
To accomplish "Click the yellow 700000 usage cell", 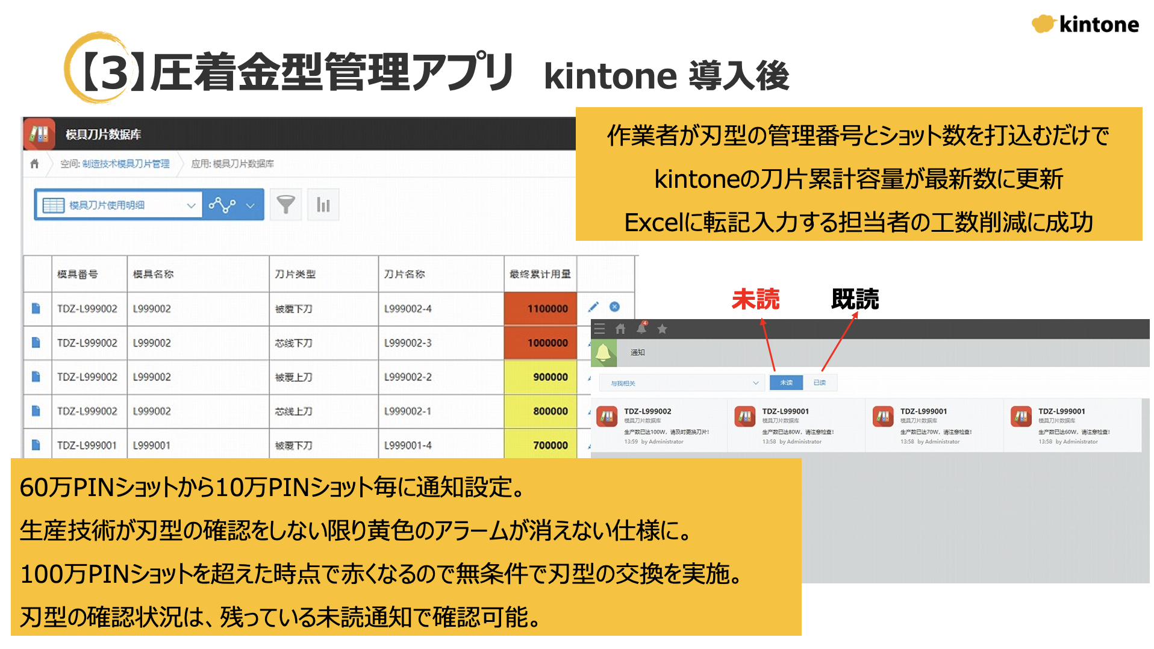I will (x=540, y=444).
